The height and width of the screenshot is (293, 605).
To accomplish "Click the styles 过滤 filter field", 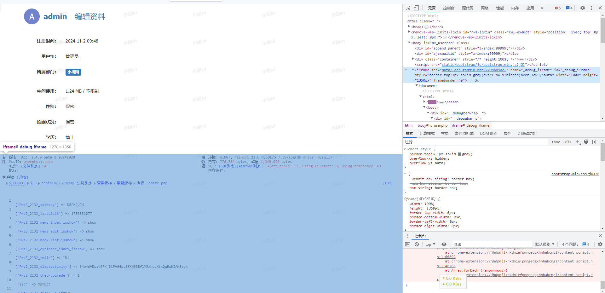I will [476, 142].
